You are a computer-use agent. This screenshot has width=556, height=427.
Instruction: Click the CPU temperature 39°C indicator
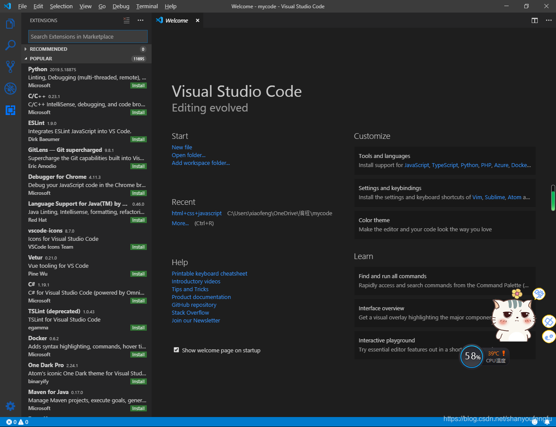click(496, 357)
